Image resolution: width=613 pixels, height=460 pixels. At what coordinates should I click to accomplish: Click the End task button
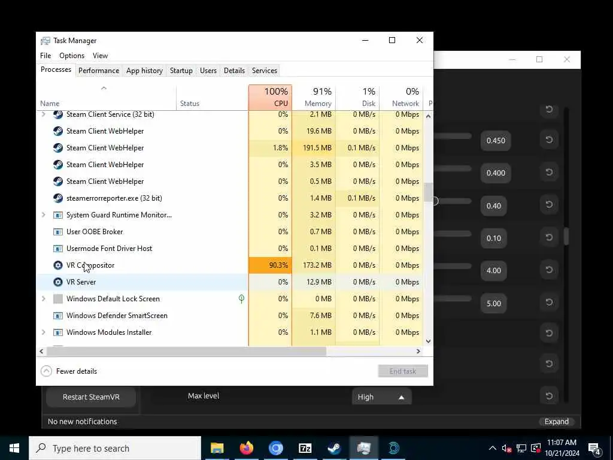click(403, 371)
